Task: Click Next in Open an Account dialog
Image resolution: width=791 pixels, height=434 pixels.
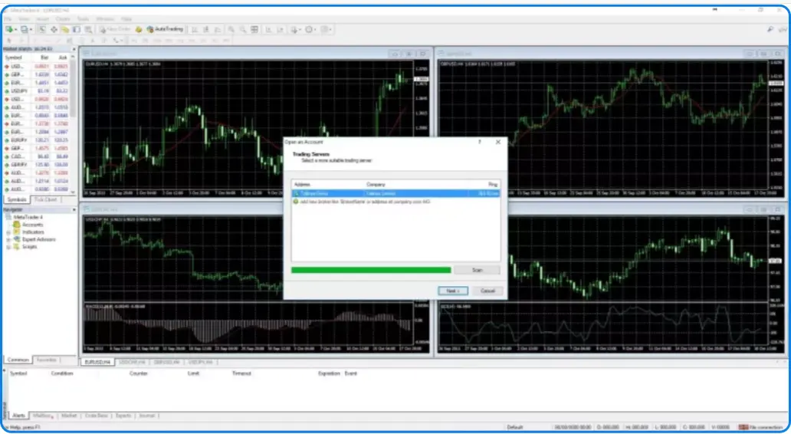Action: [452, 291]
